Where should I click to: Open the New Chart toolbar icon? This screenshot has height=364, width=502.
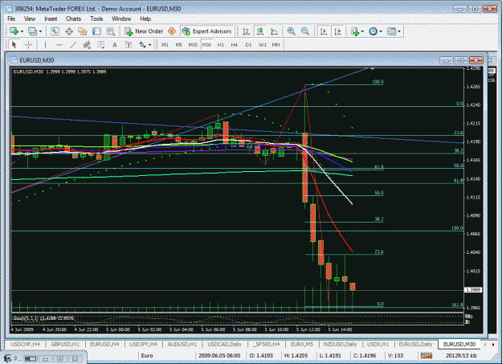(14, 31)
